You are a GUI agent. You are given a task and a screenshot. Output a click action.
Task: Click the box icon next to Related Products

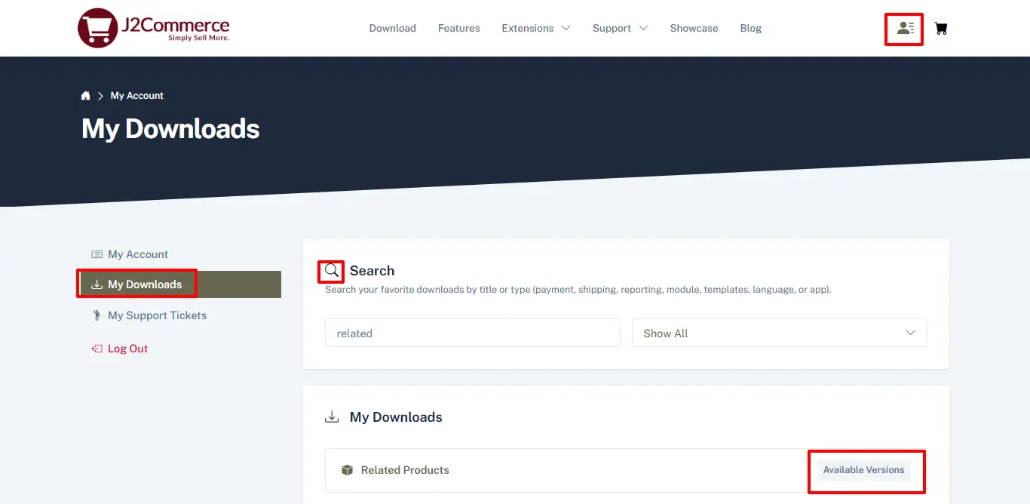(347, 470)
